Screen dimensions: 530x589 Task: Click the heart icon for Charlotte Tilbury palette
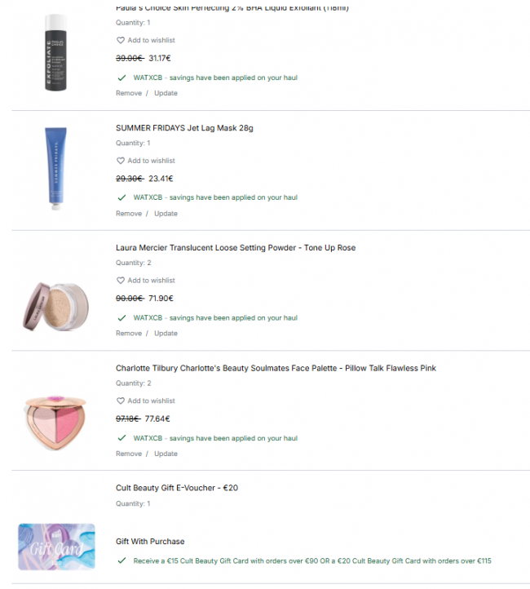(121, 401)
